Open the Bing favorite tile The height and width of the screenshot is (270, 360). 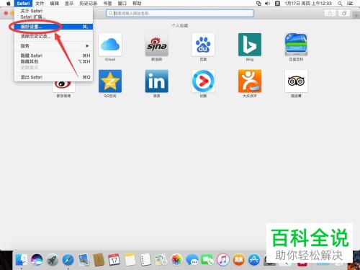tap(250, 45)
